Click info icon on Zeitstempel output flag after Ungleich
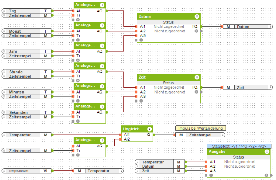This screenshot has height=180, width=276. pyautogui.click(x=223, y=135)
